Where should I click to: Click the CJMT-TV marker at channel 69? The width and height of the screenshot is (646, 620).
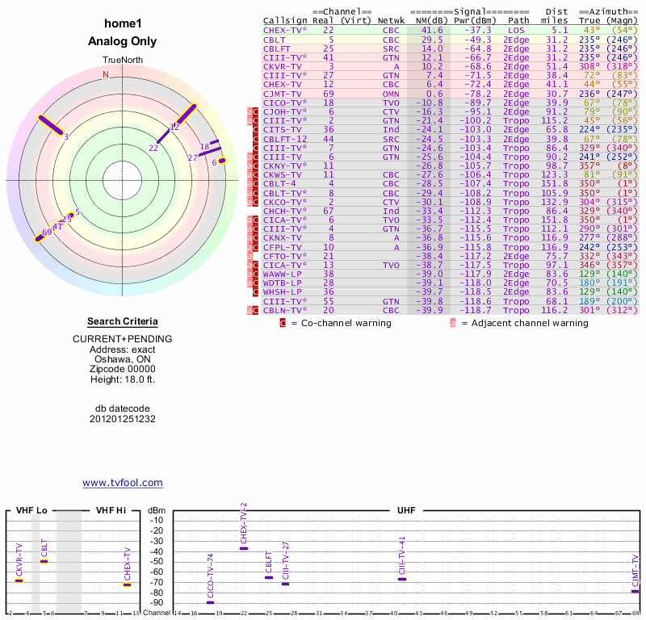[635, 591]
